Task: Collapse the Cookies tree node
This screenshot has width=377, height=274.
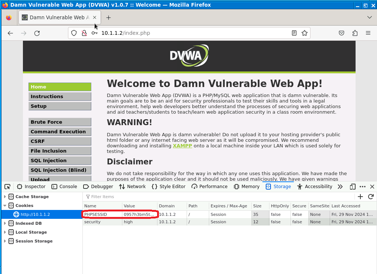Action: pyautogui.click(x=5, y=205)
